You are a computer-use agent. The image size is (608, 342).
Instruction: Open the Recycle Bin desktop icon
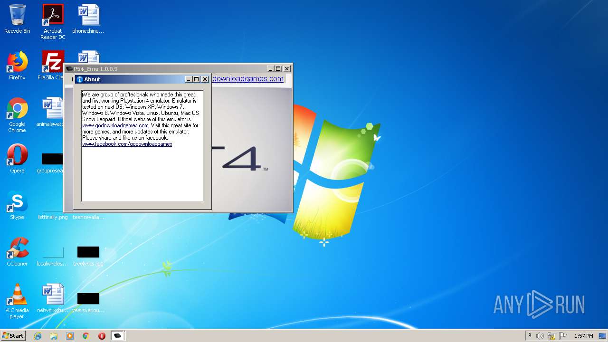(17, 19)
